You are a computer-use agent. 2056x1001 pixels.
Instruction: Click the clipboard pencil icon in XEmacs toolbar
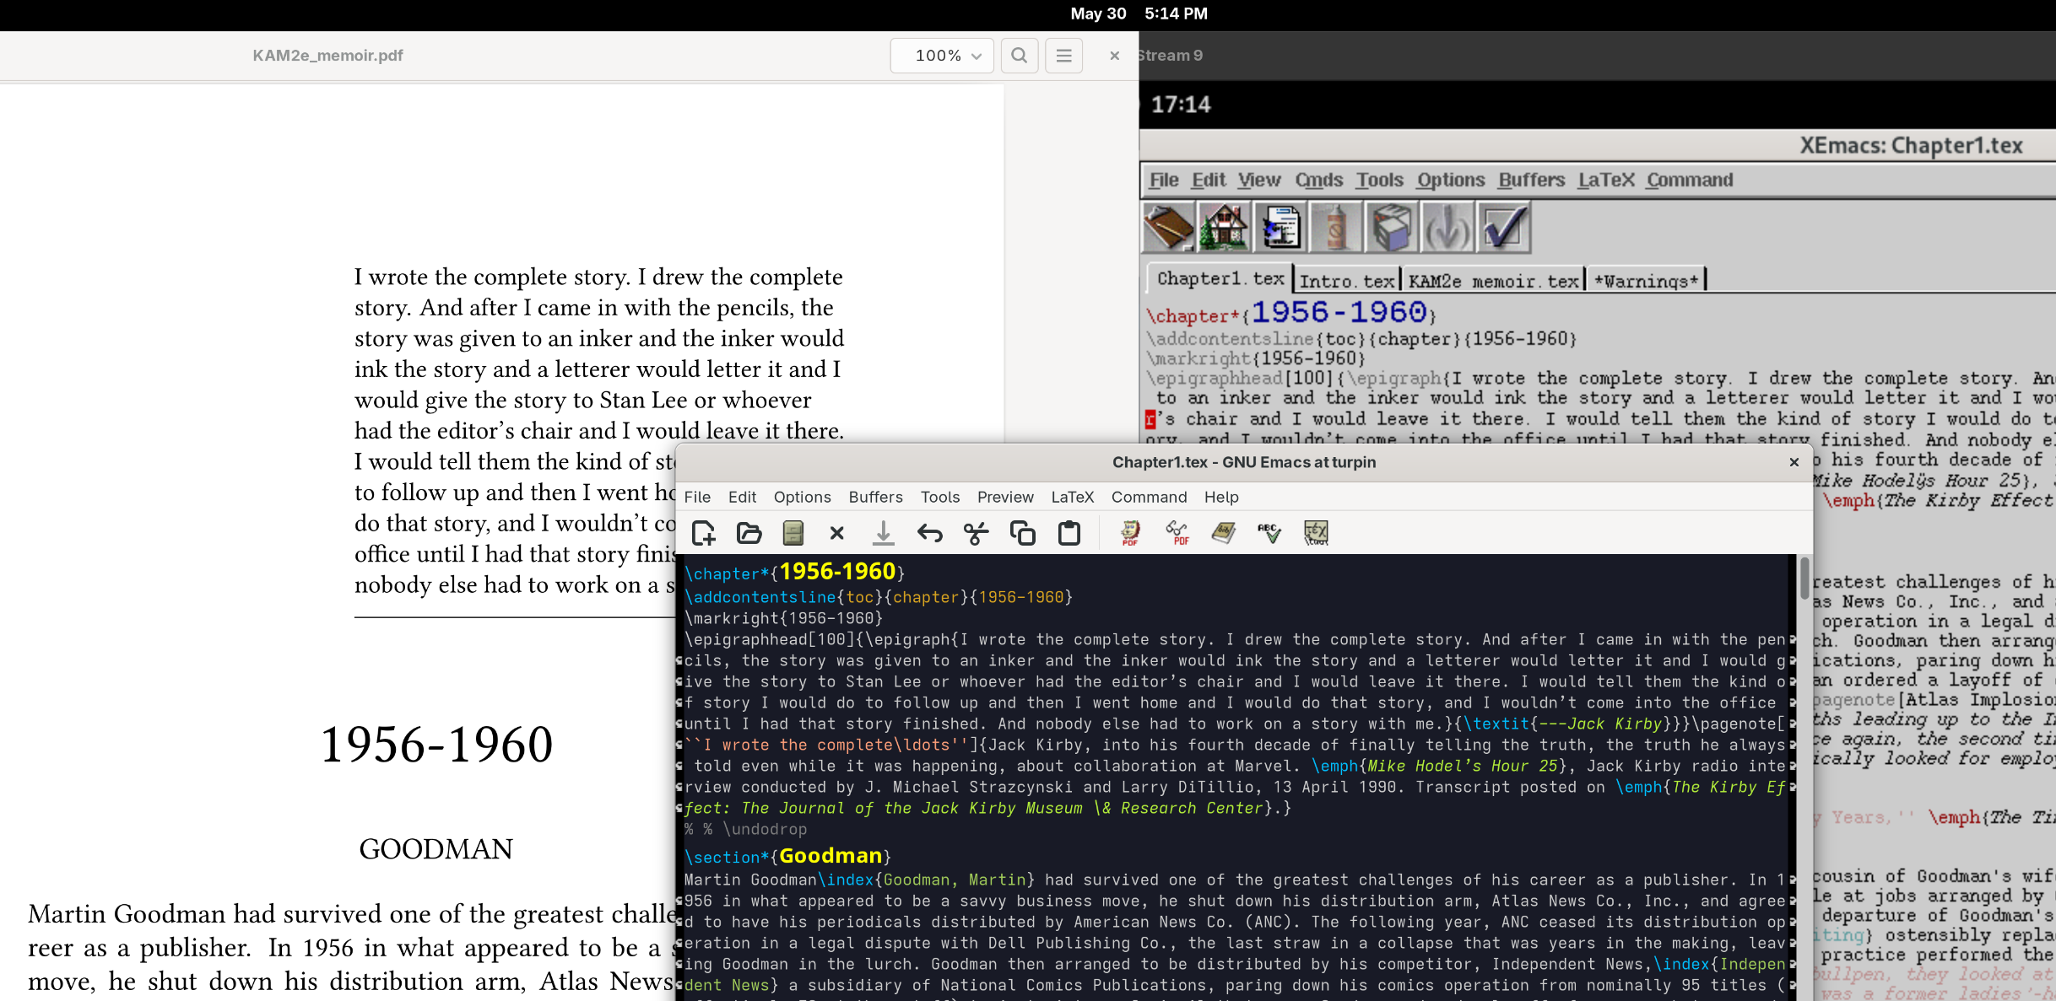[x=1168, y=228]
